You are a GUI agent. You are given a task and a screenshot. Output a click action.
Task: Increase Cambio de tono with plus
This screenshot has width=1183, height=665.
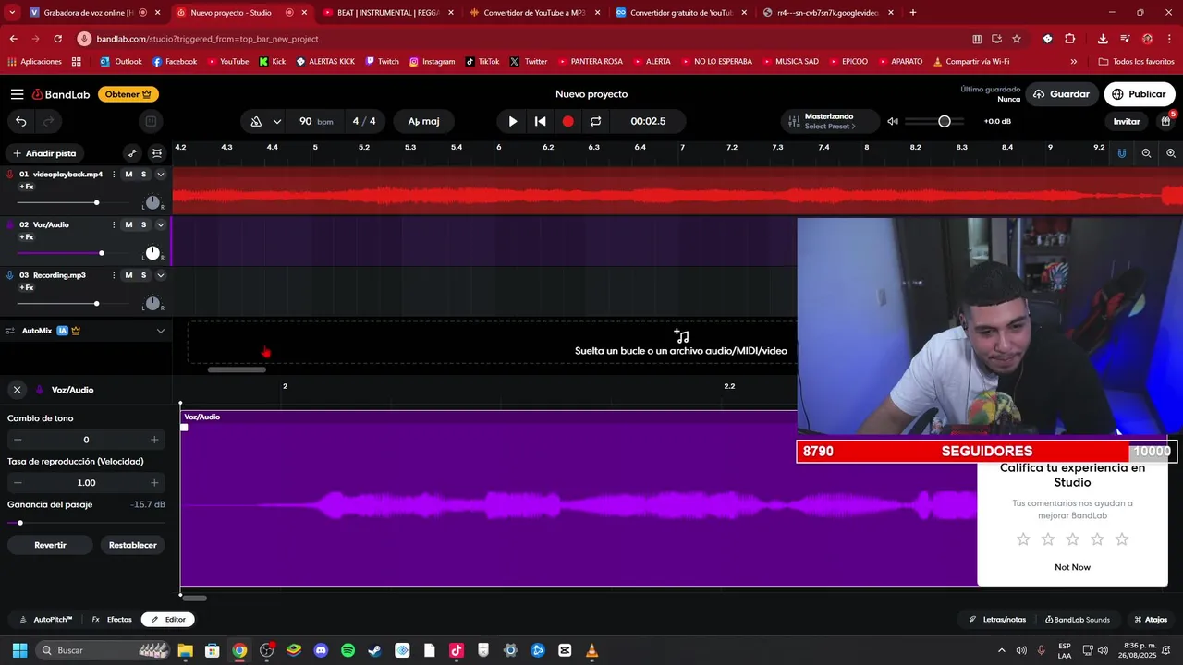[154, 440]
